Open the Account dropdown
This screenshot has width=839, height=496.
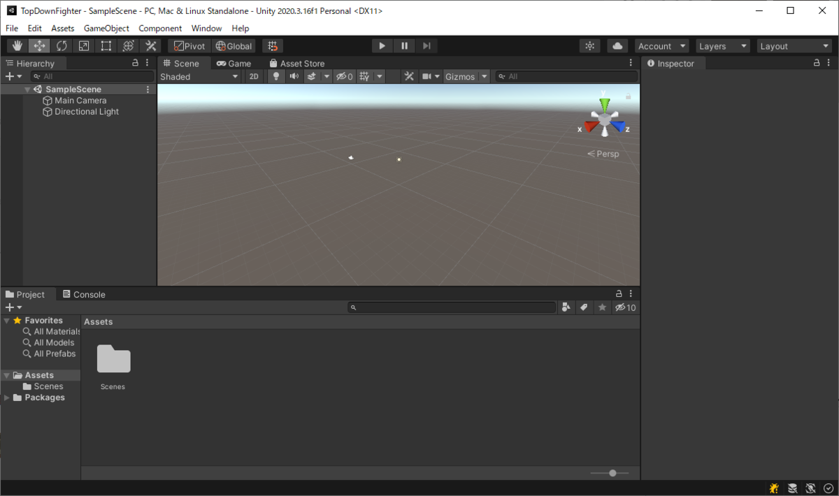click(663, 46)
